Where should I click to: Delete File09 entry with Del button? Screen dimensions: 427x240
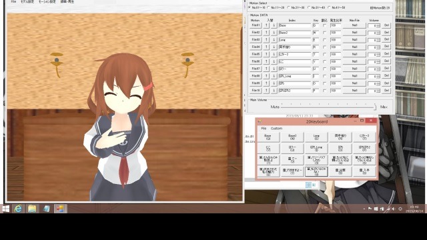[386, 83]
